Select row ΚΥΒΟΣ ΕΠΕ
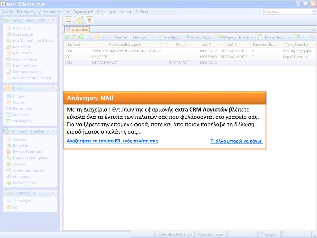 coord(190,57)
